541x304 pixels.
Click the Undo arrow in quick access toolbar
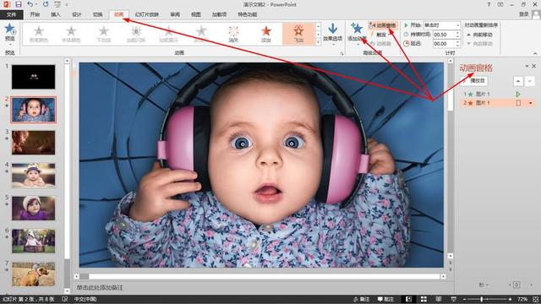(30, 4)
